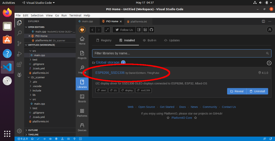Image resolution: width=275 pixels, height=141 pixels.
Task: Open the Terminal menu
Action: pos(75,15)
